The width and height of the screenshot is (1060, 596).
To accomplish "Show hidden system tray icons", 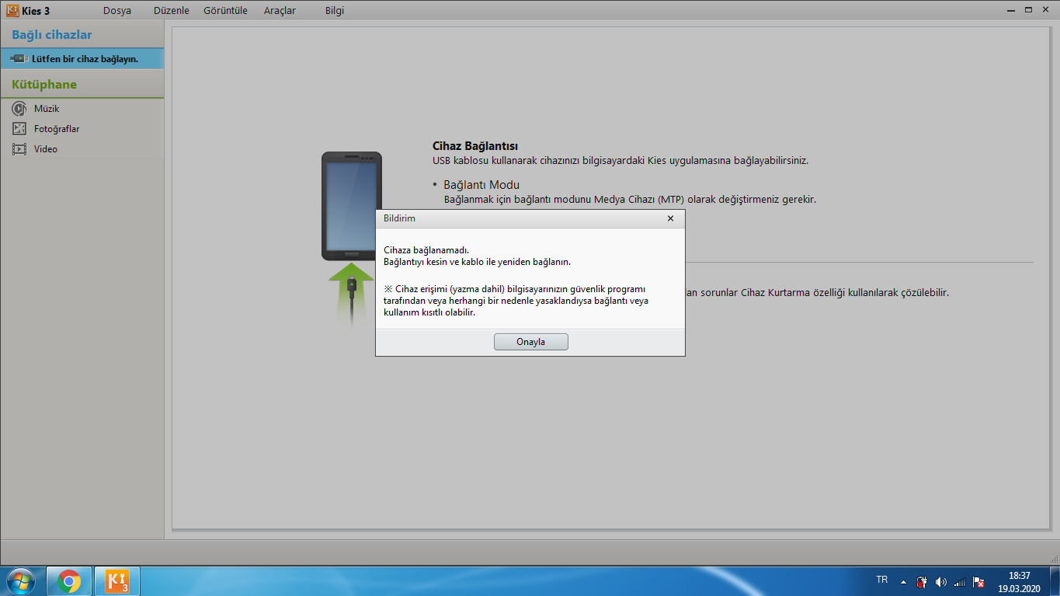I will (903, 581).
